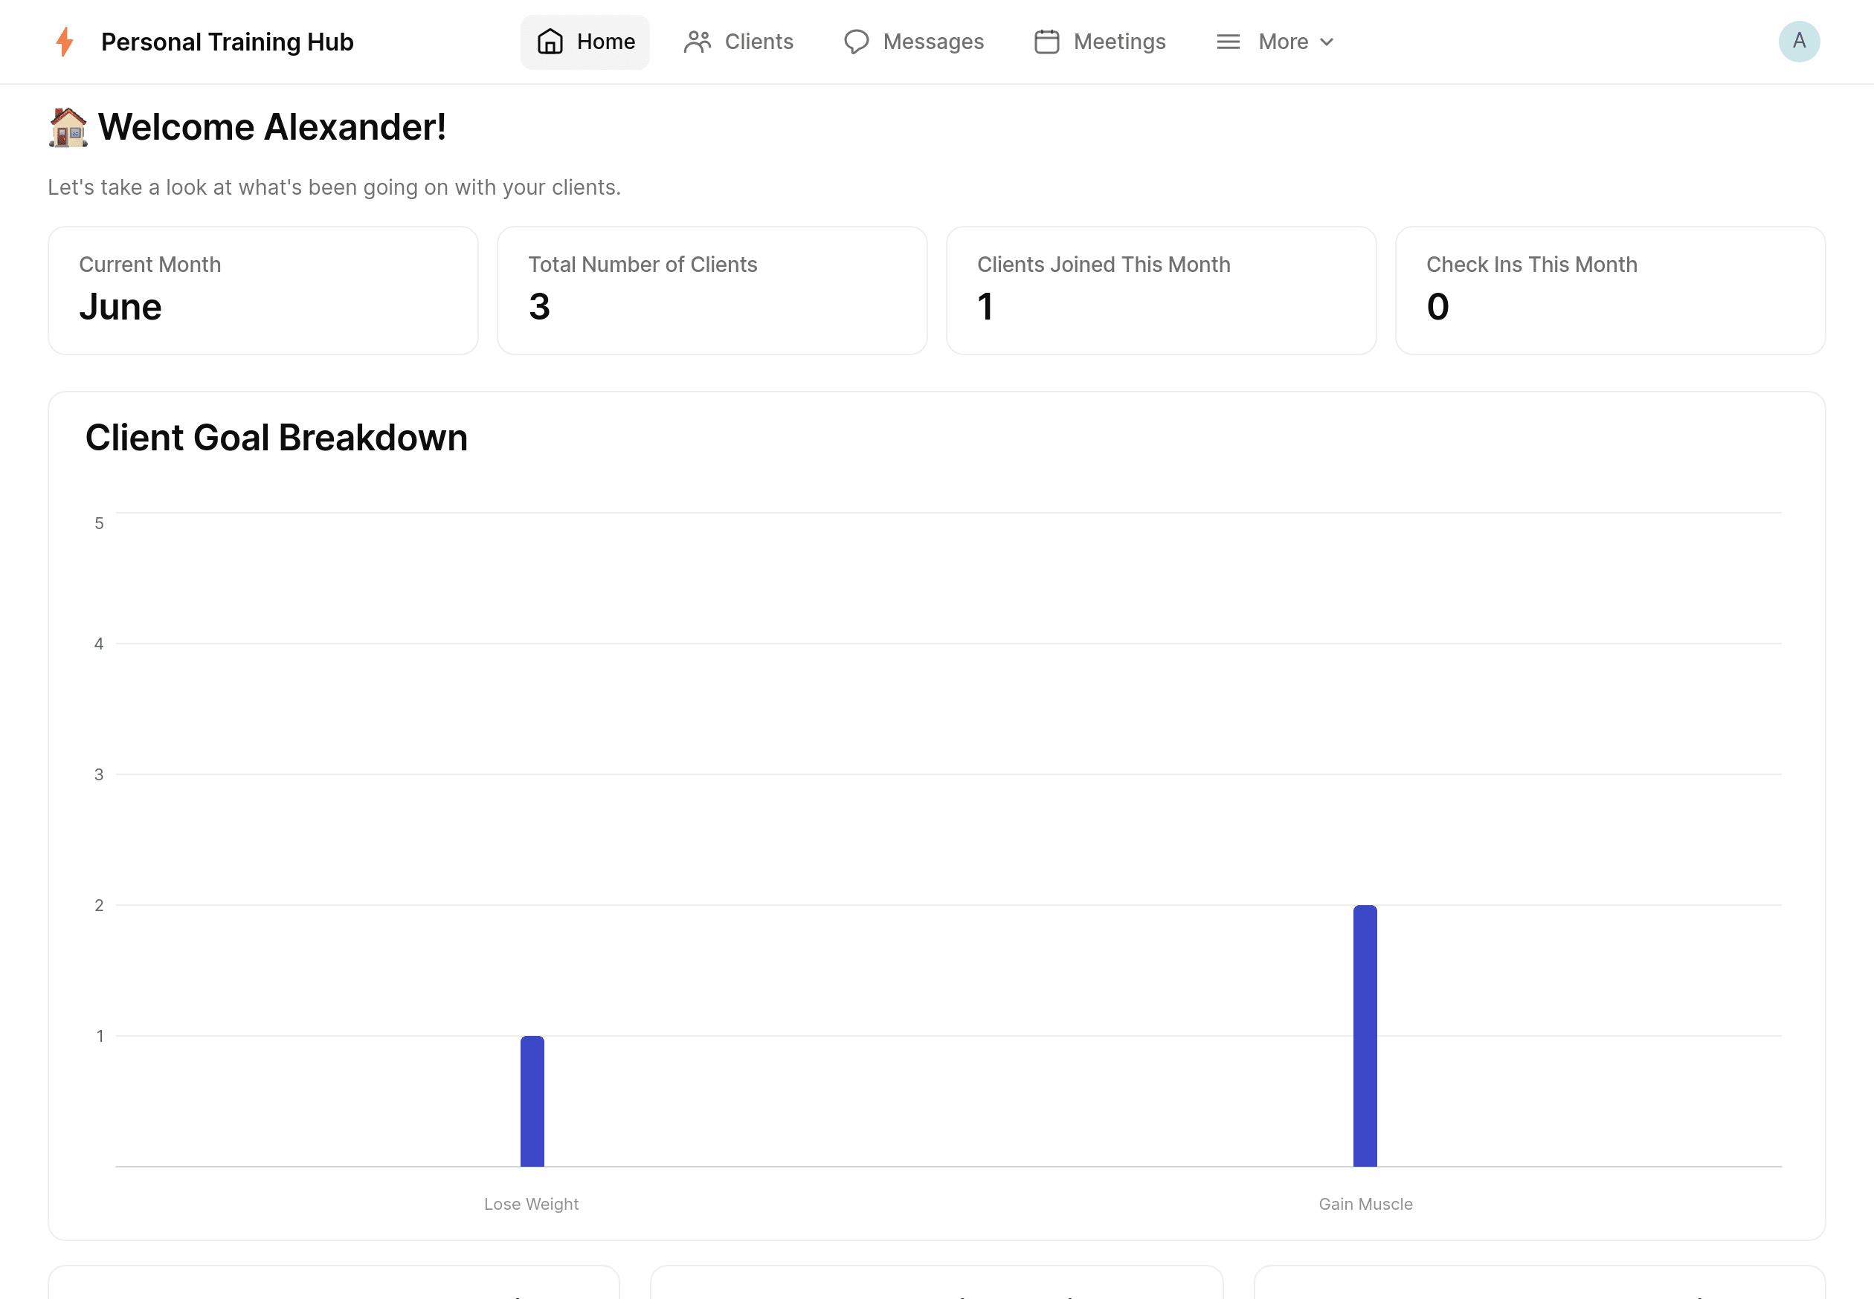Screen dimensions: 1874x1299
Task: Click the More menu hamburger icon
Action: pyautogui.click(x=1229, y=42)
